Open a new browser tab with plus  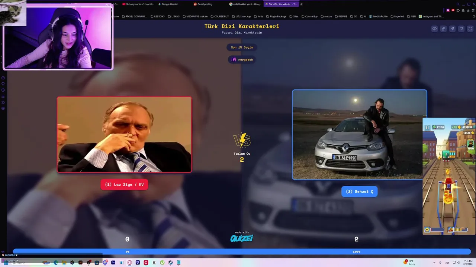tap(301, 4)
